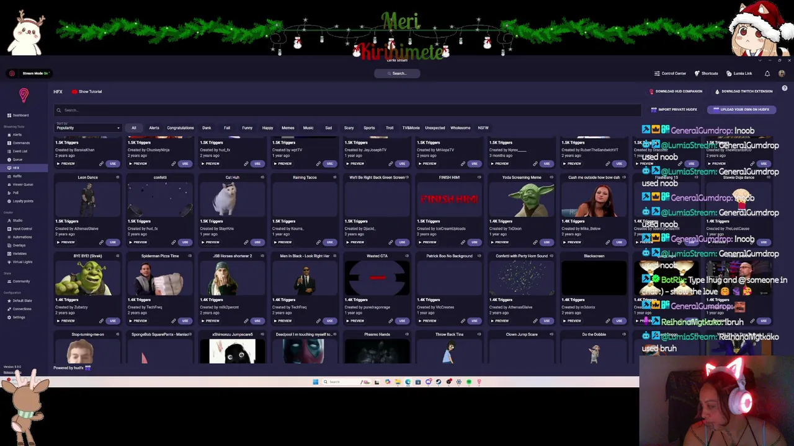Use the BYE BYE! (Shrek) effect

(x=113, y=321)
